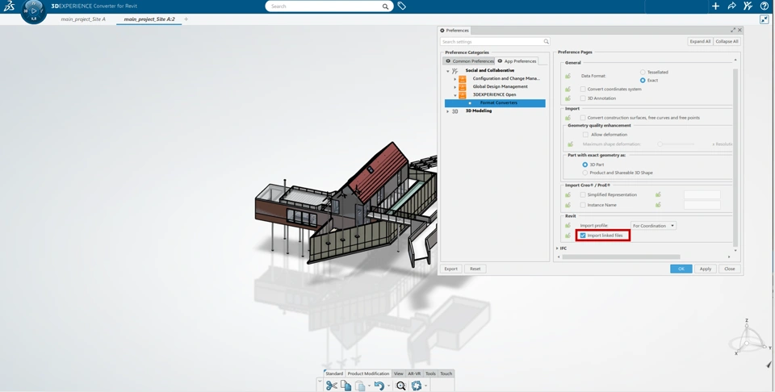Click the collapse view arrows icon
The image size is (775, 392).
coord(765,19)
